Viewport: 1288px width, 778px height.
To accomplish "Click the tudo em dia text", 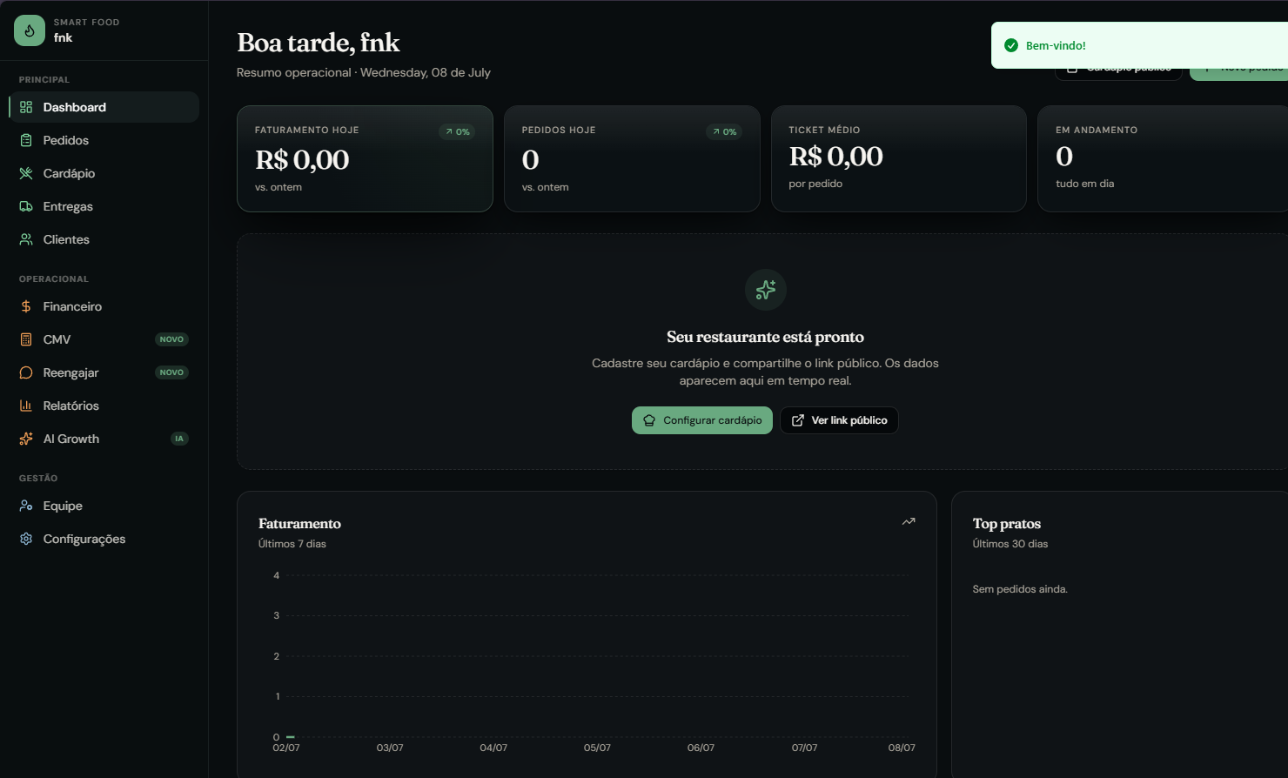I will click(x=1085, y=184).
